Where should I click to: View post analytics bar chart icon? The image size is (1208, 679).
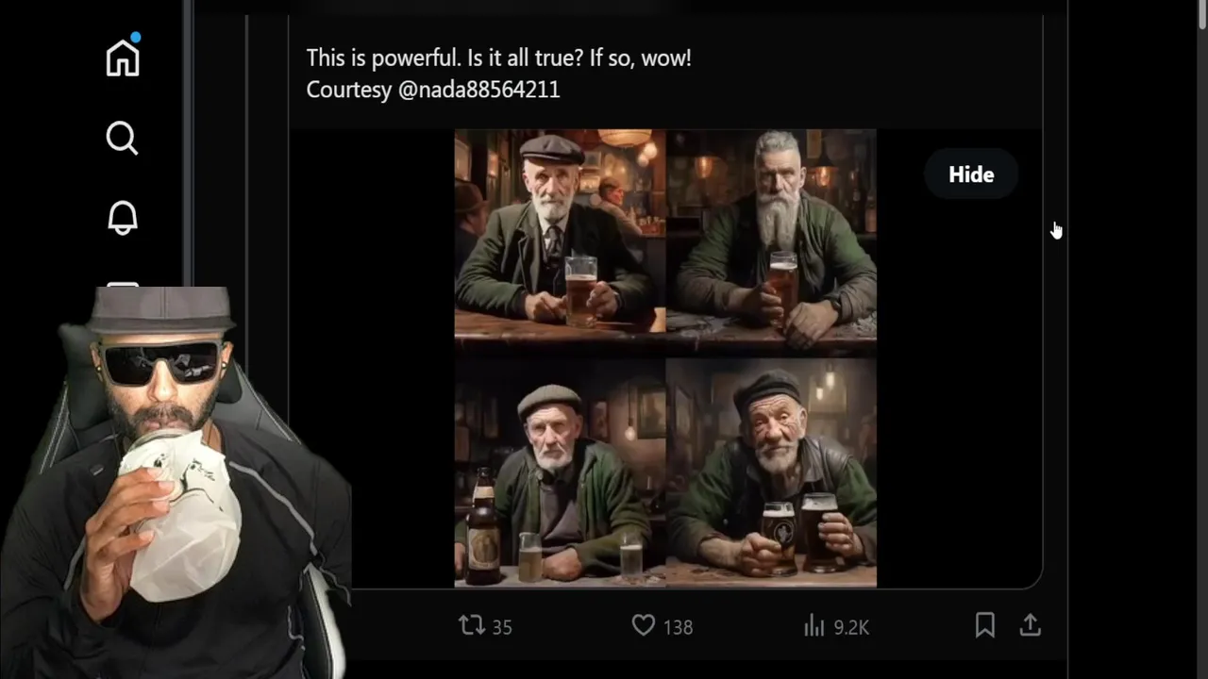(814, 625)
